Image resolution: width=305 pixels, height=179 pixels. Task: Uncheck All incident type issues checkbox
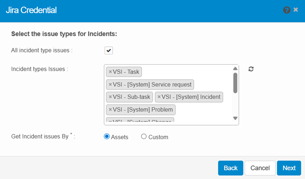pos(109,50)
